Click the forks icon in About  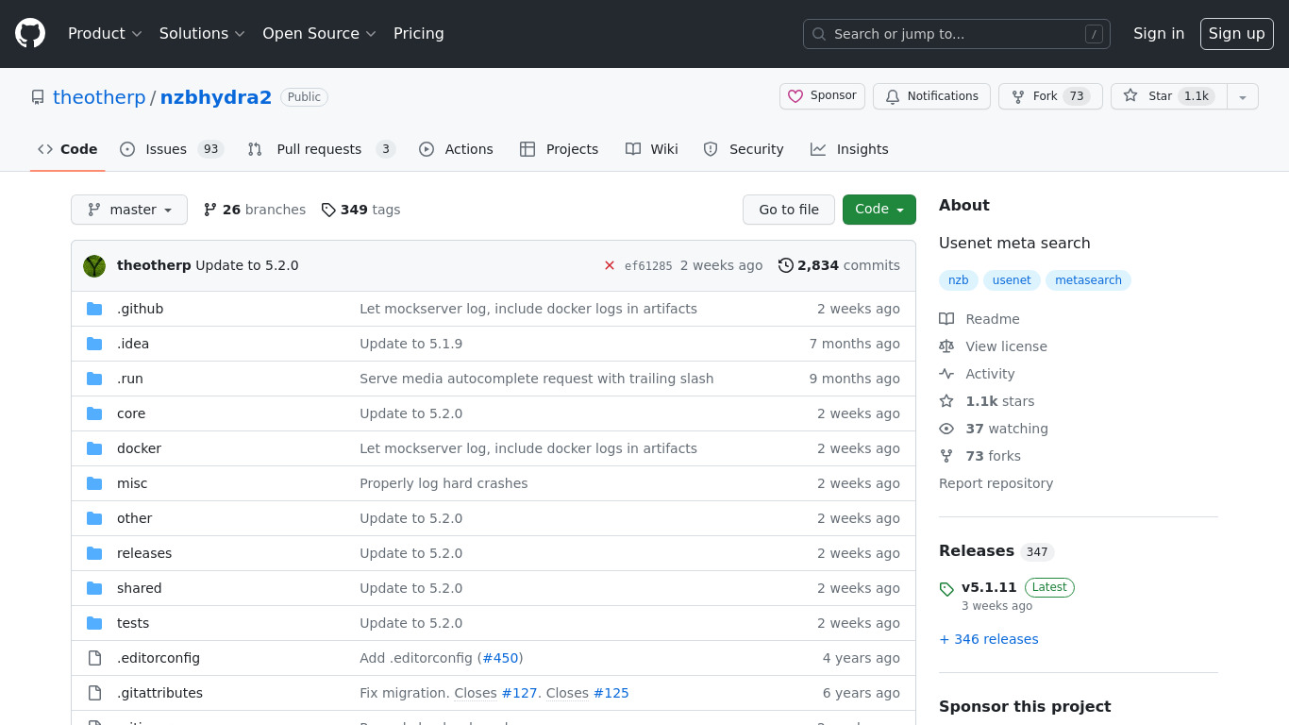[x=946, y=456]
